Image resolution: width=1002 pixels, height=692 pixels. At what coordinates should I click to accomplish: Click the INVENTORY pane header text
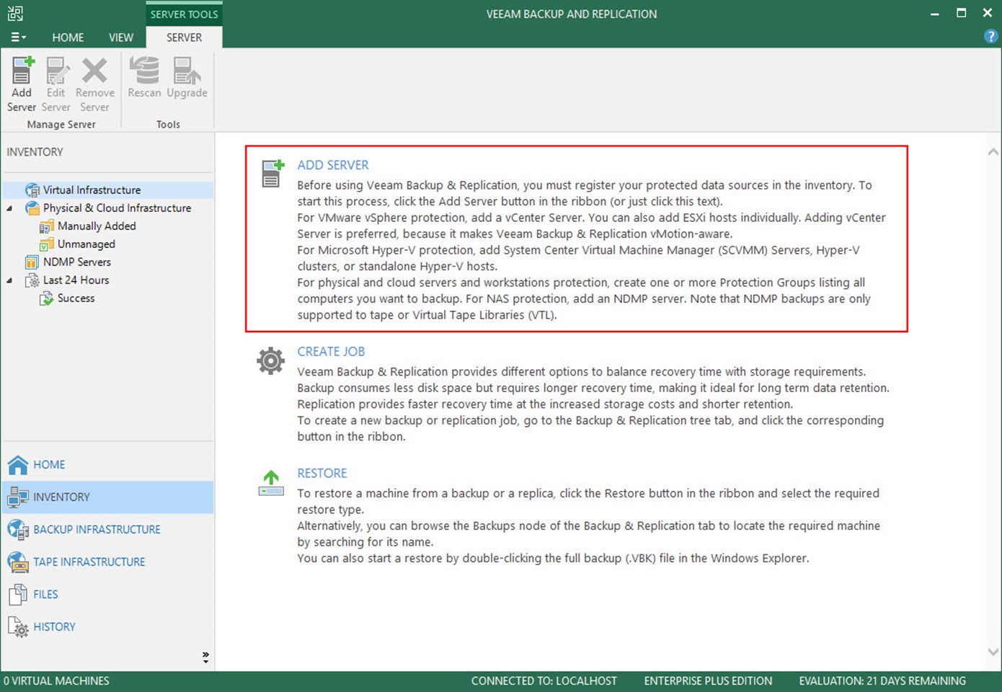(x=35, y=152)
